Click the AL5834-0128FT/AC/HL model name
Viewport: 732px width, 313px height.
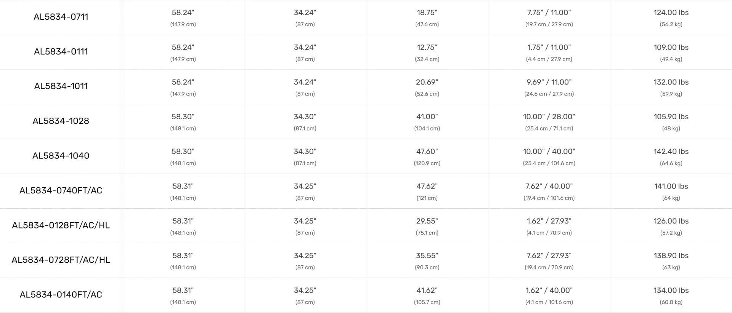pos(61,225)
